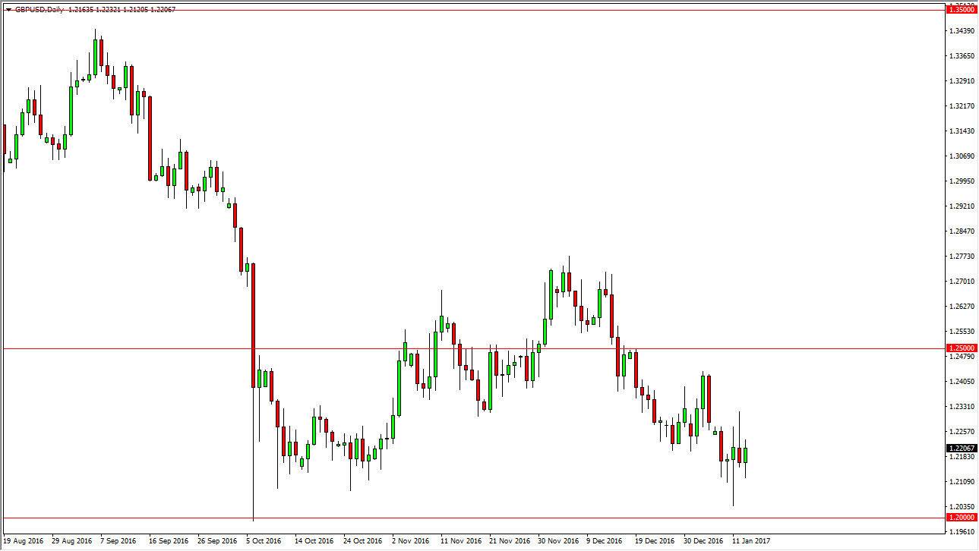Open the chart menu arrow beside GBPUSD
The image size is (979, 551).
[8, 9]
